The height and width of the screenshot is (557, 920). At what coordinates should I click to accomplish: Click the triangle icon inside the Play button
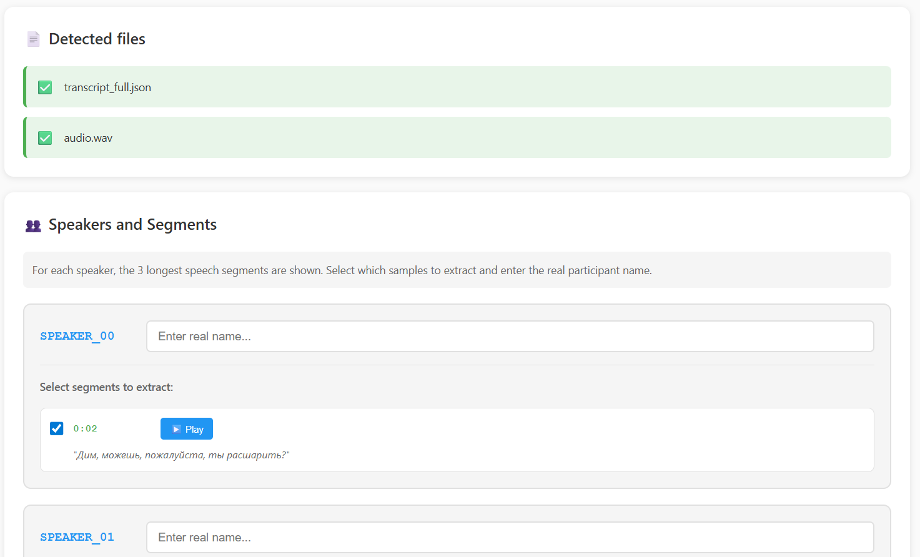pos(176,430)
